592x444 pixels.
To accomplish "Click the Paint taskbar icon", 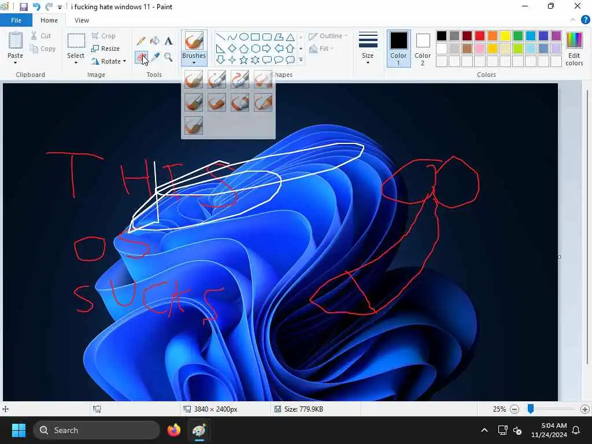I will (199, 430).
